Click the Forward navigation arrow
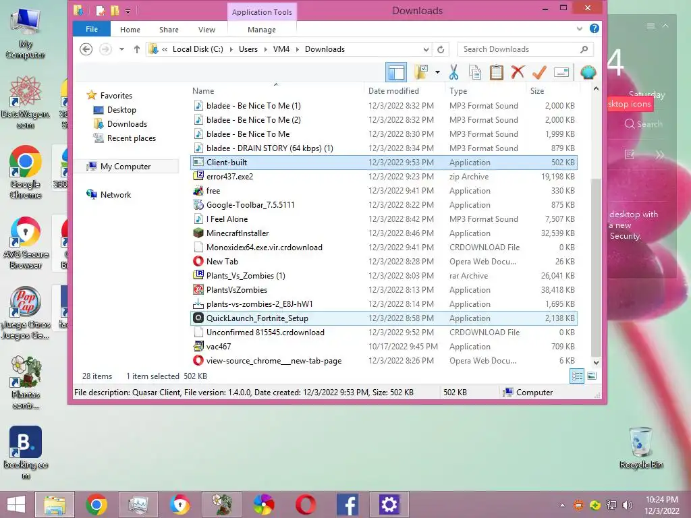This screenshot has height=518, width=691. pyautogui.click(x=105, y=49)
